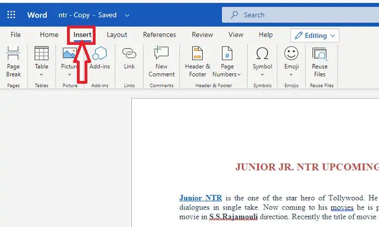Viewport: 379px width, 227px height.
Task: Switch to the Layout tab
Action: tap(117, 34)
